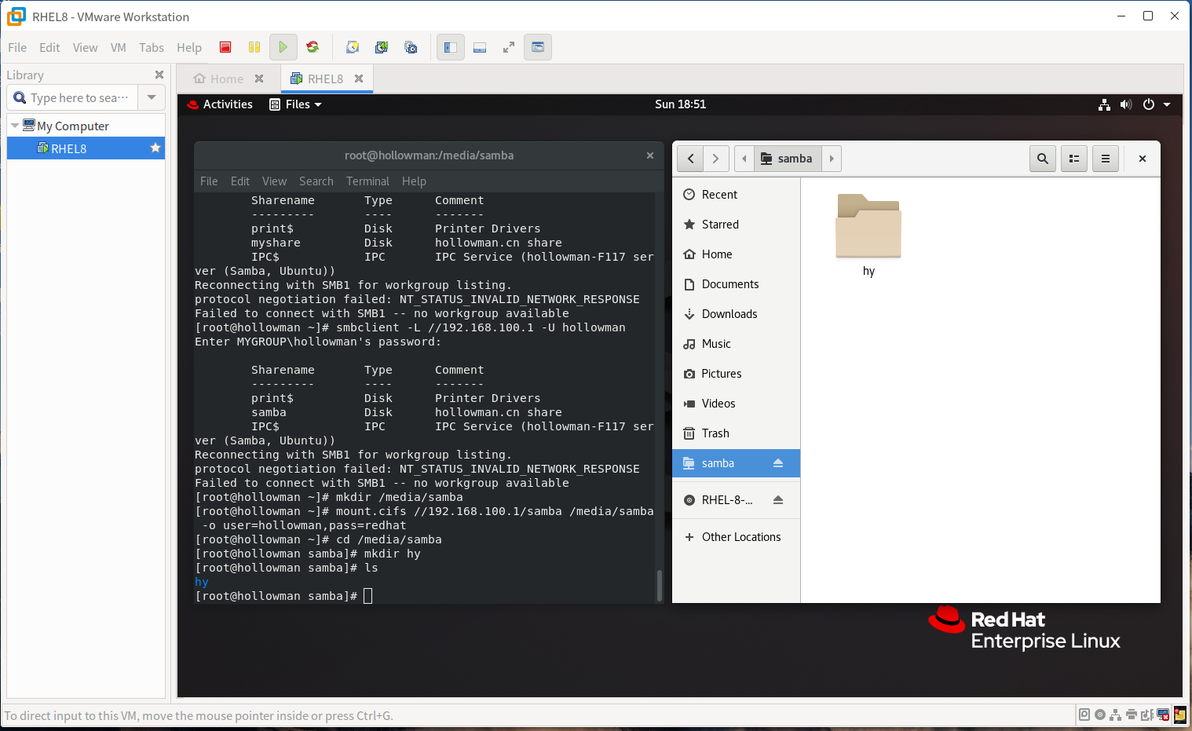The height and width of the screenshot is (731, 1192).
Task: Open the terminal Search menu
Action: click(316, 181)
